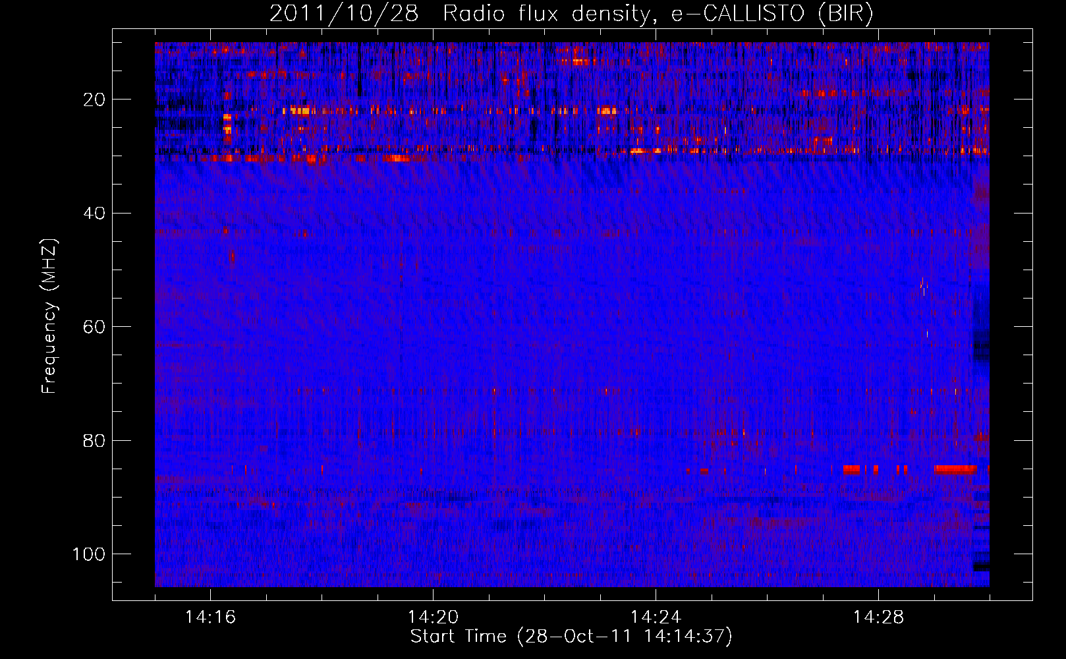
Task: Click the x-axis time label "14:24"
Action: pyautogui.click(x=656, y=617)
